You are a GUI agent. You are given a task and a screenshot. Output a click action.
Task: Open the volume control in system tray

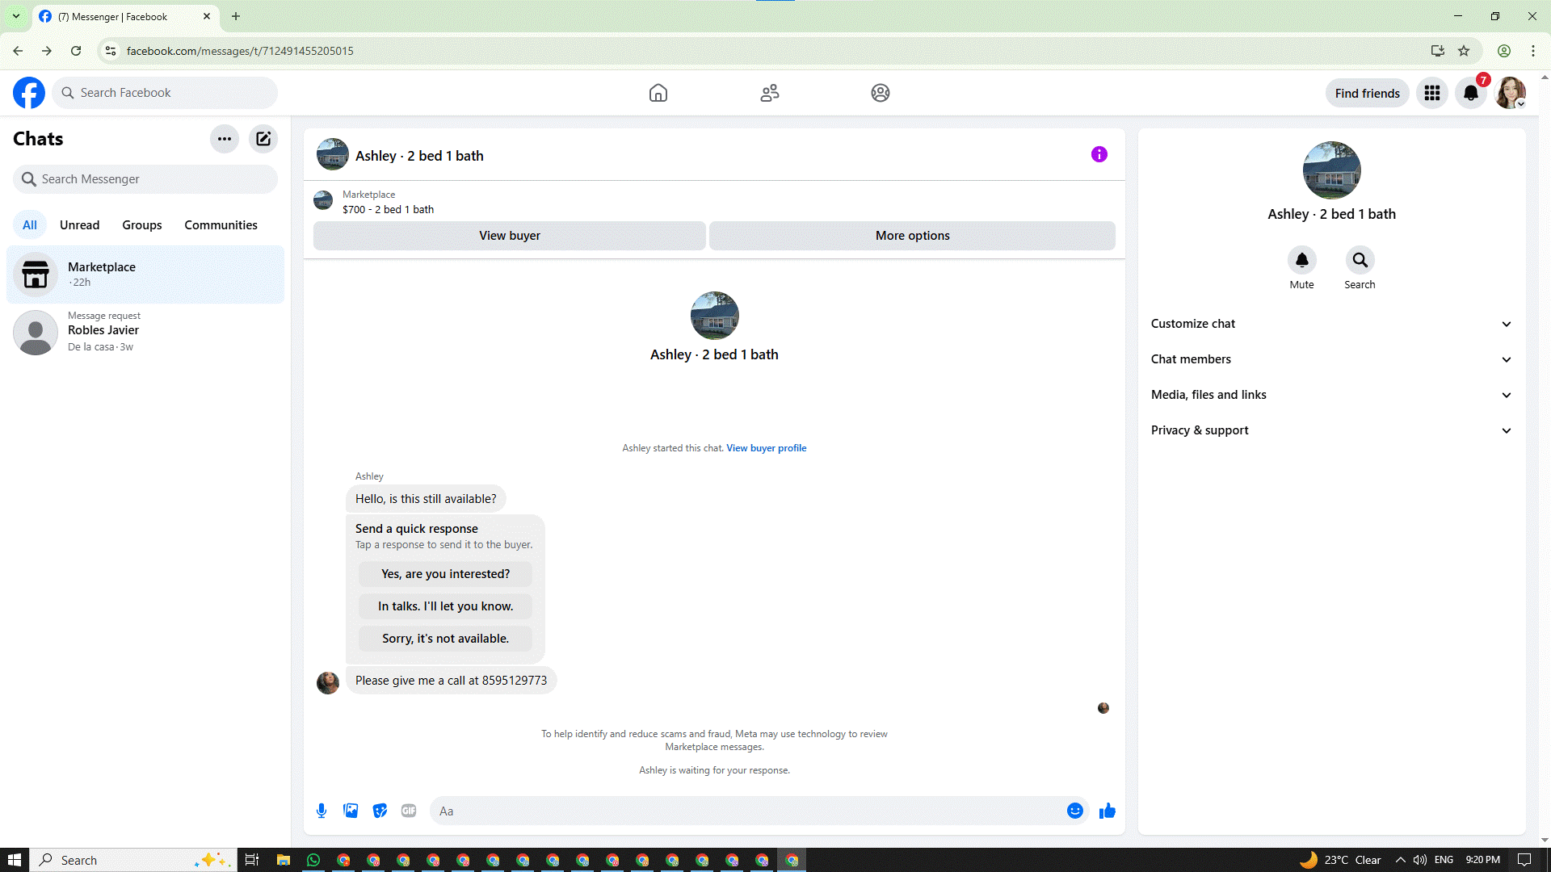click(x=1419, y=860)
